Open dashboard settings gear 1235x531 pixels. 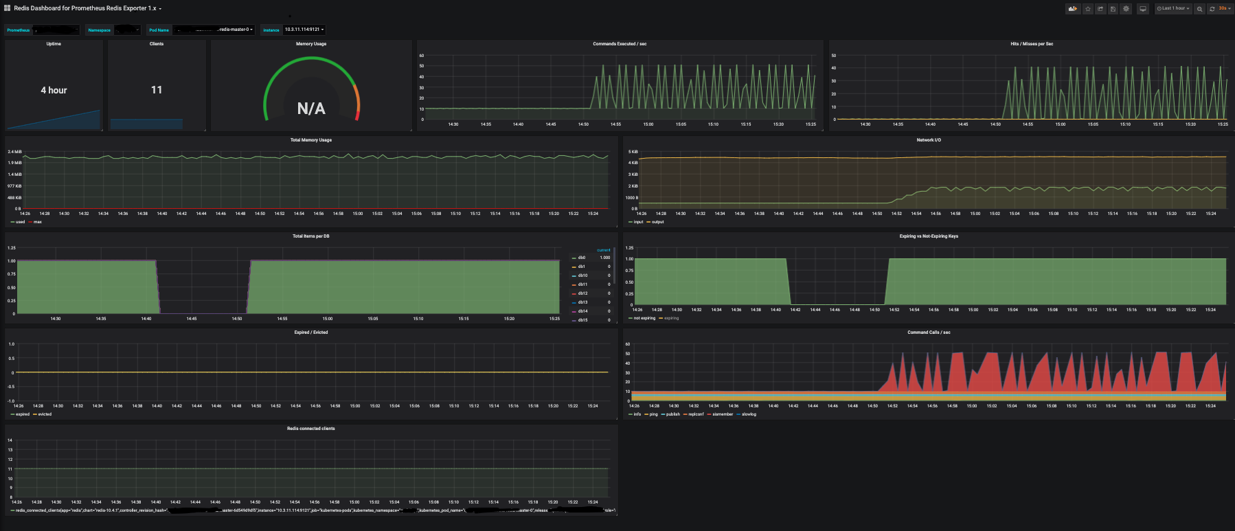click(x=1126, y=9)
